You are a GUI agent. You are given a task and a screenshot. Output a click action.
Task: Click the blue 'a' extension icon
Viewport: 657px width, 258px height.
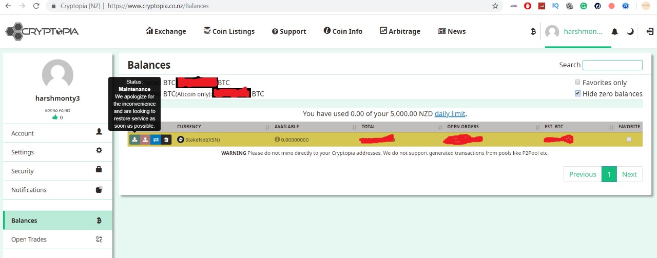tap(625, 6)
